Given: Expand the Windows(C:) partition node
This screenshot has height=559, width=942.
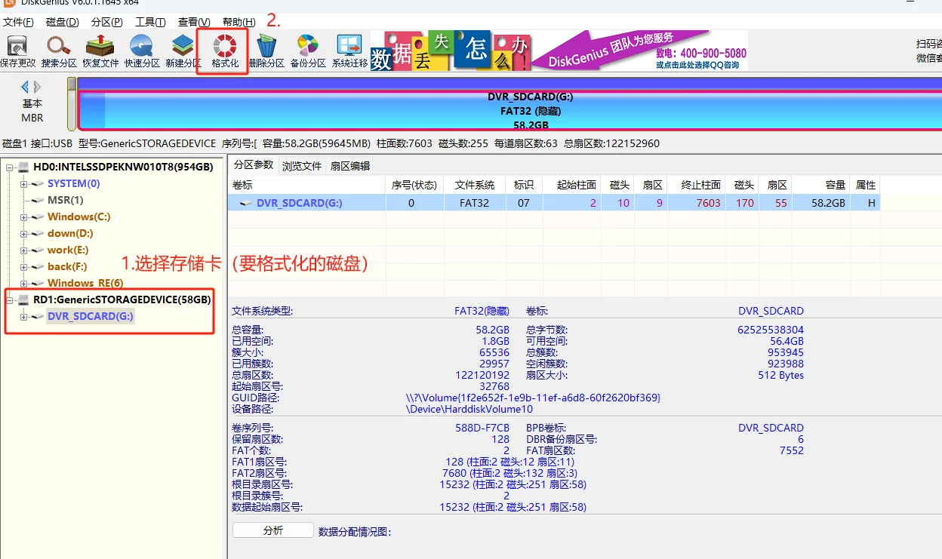Looking at the screenshot, I should [24, 217].
